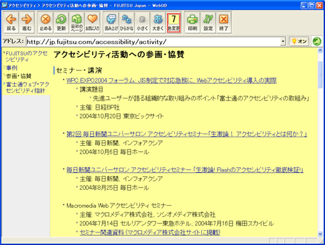The width and height of the screenshot is (325, 245).
Task: Click the text 主催: 日経BP社
Action: tap(99, 107)
